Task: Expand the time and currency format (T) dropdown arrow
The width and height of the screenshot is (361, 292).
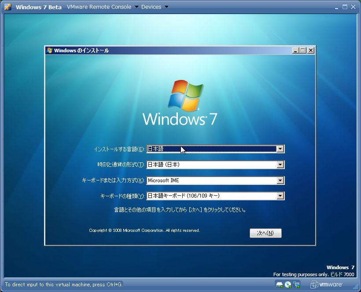Action: point(280,165)
